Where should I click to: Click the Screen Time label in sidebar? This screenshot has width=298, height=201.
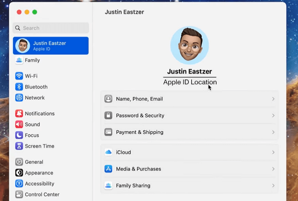point(40,146)
